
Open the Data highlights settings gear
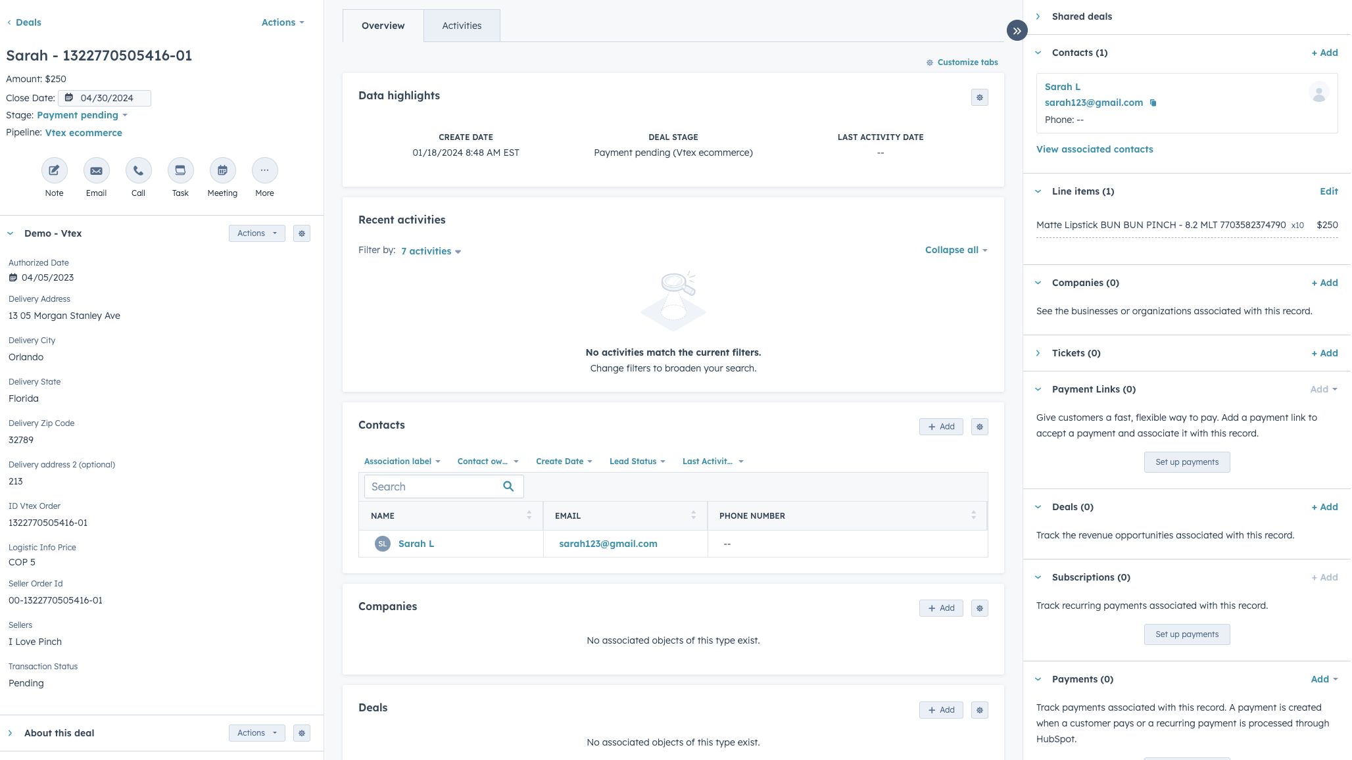(980, 97)
